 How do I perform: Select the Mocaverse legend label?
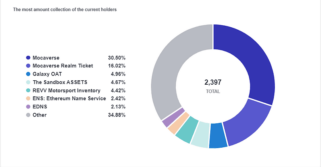tap(46, 58)
